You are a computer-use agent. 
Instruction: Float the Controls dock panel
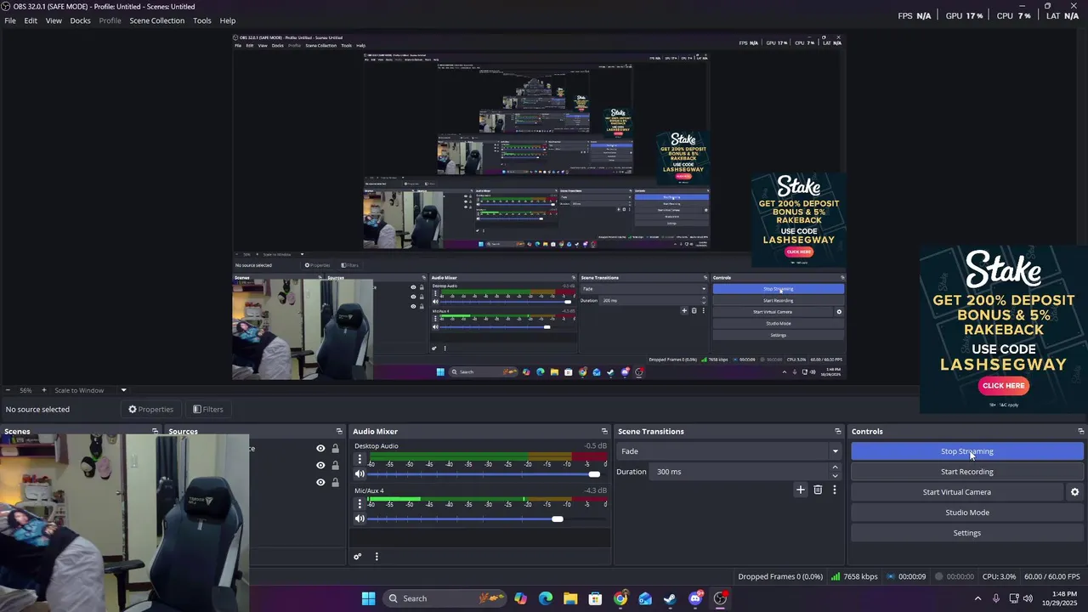(x=1080, y=432)
